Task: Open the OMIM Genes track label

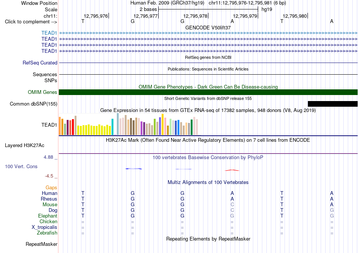Action: point(43,92)
